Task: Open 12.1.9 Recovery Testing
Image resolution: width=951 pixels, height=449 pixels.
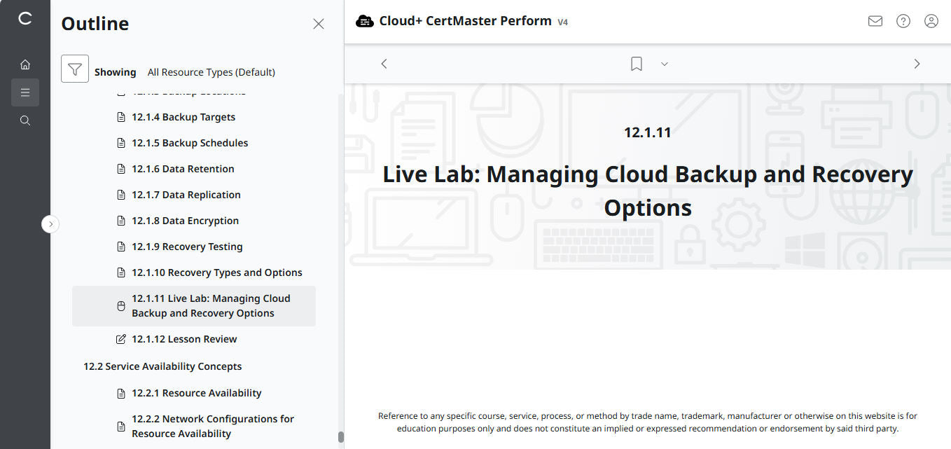Action: pos(186,246)
